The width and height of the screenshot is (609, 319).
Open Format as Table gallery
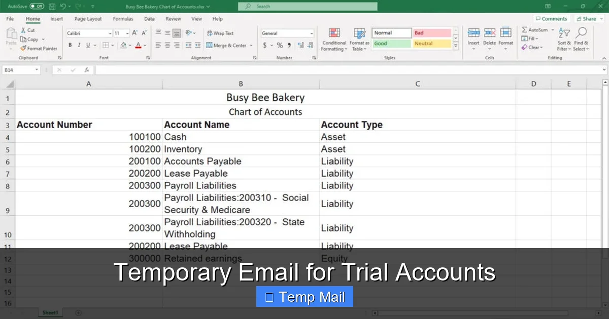click(359, 39)
